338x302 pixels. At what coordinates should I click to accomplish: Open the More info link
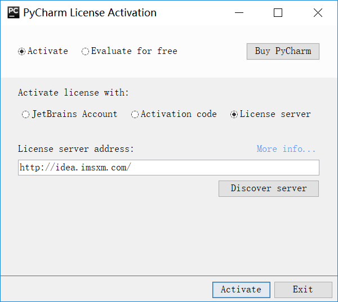tap(286, 149)
